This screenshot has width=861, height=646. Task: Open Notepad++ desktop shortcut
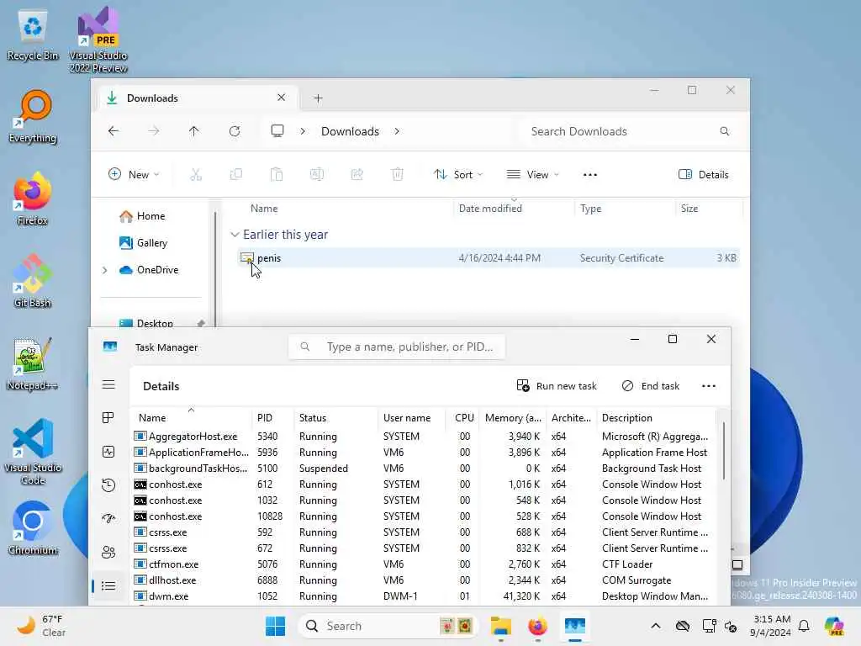point(33,364)
